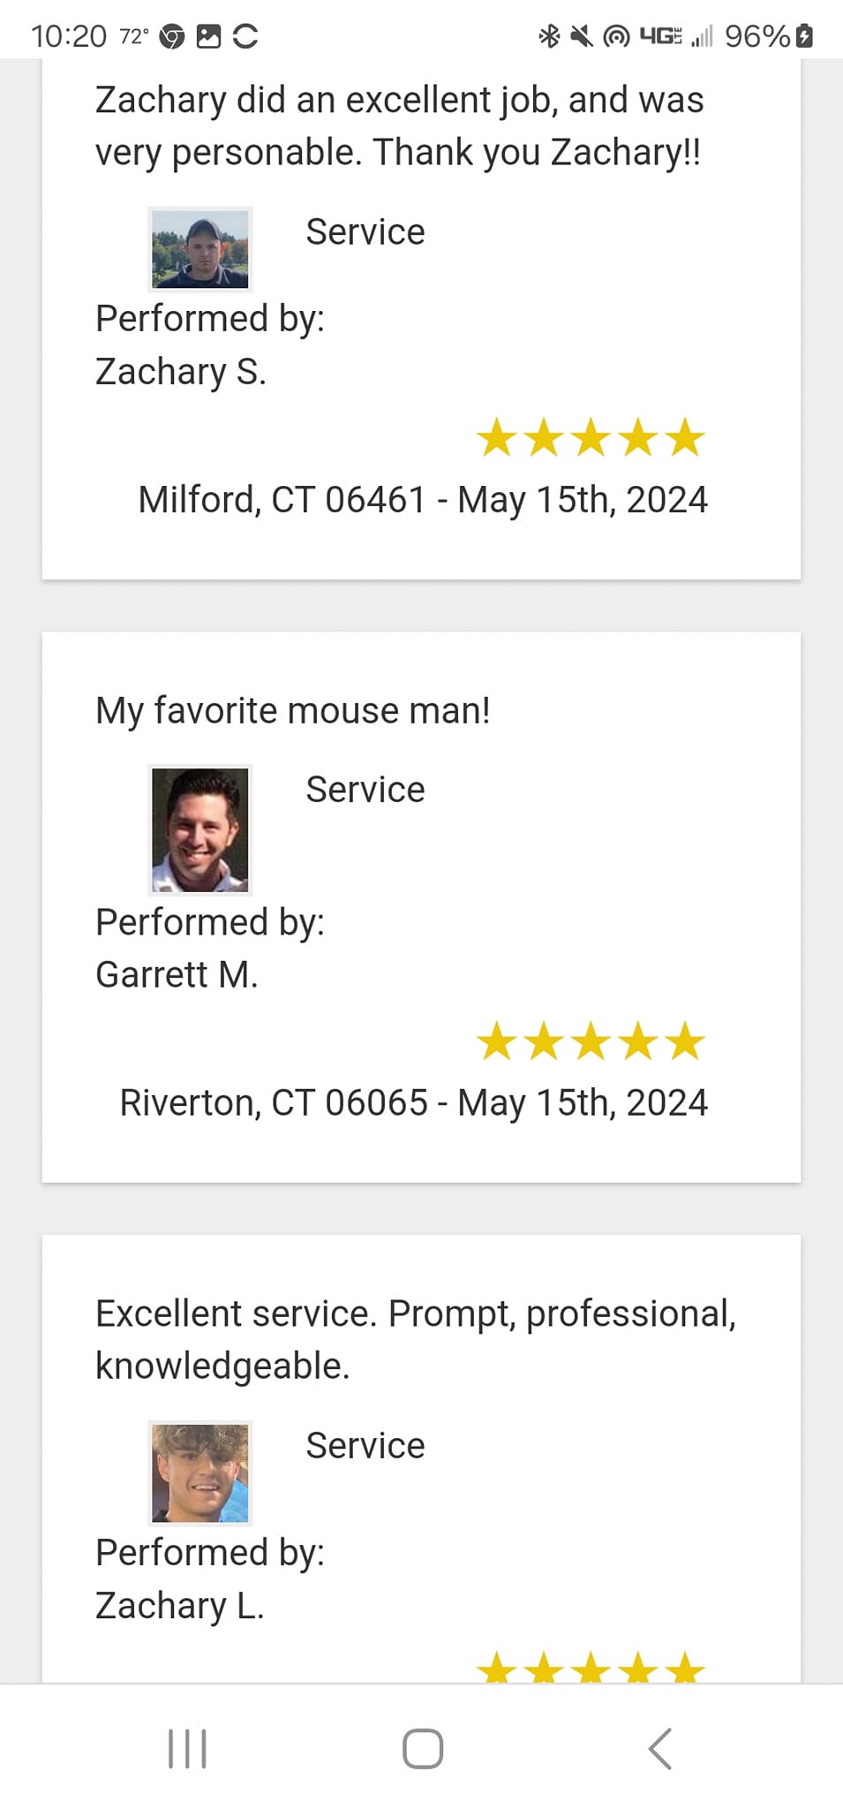Tap the five-star rating for Riverton review

tap(591, 1042)
